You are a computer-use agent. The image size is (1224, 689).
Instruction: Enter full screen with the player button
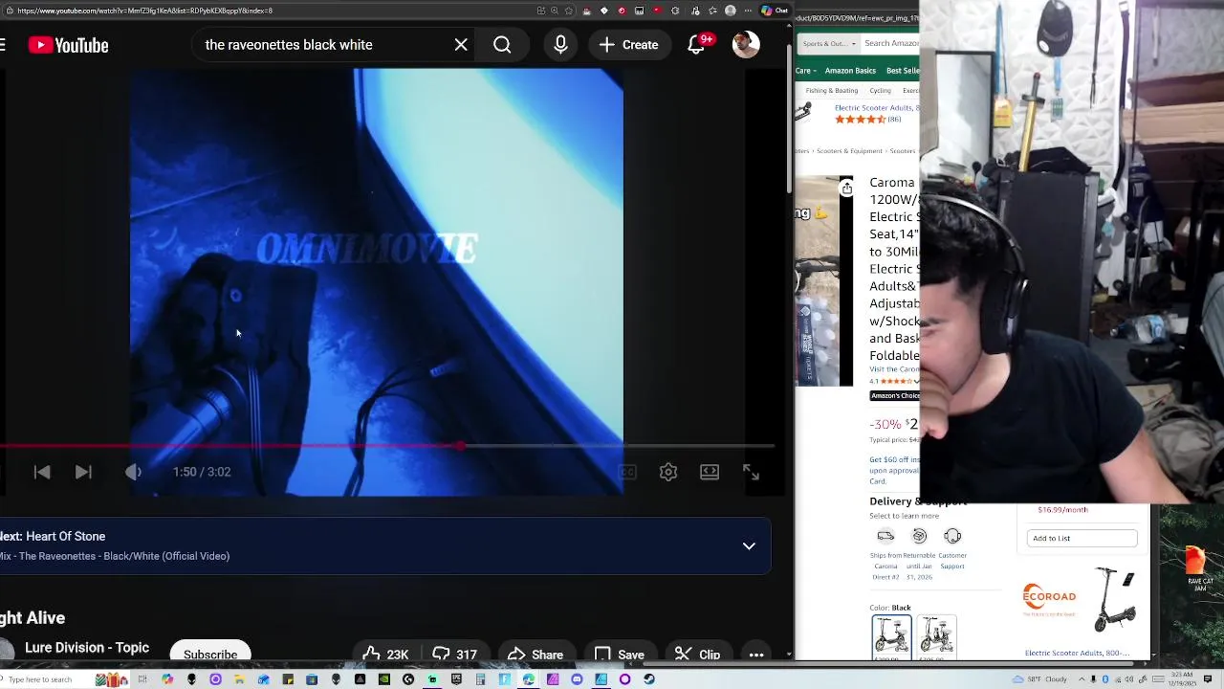pos(751,472)
